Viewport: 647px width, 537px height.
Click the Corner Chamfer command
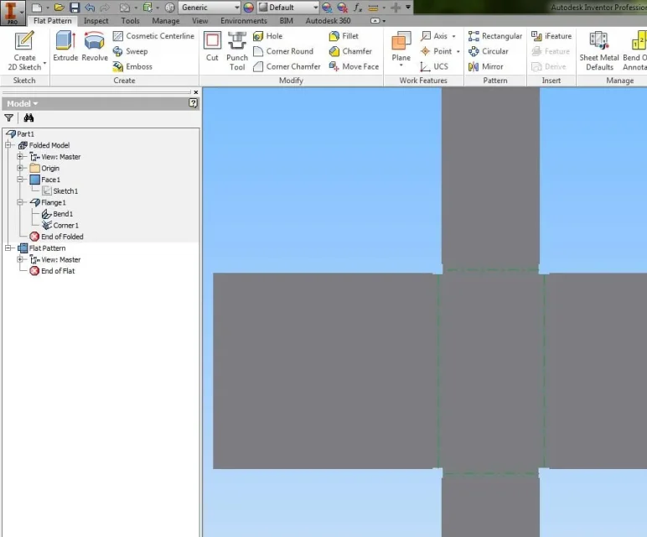point(287,66)
